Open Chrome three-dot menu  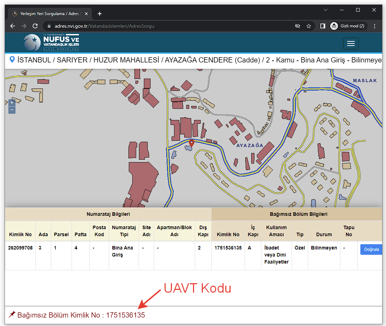coord(374,26)
